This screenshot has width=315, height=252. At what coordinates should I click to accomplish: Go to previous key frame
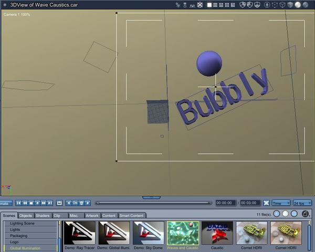coord(69,203)
